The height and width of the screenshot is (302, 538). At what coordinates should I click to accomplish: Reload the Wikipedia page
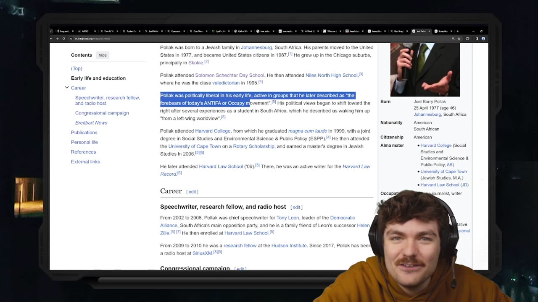point(63,39)
